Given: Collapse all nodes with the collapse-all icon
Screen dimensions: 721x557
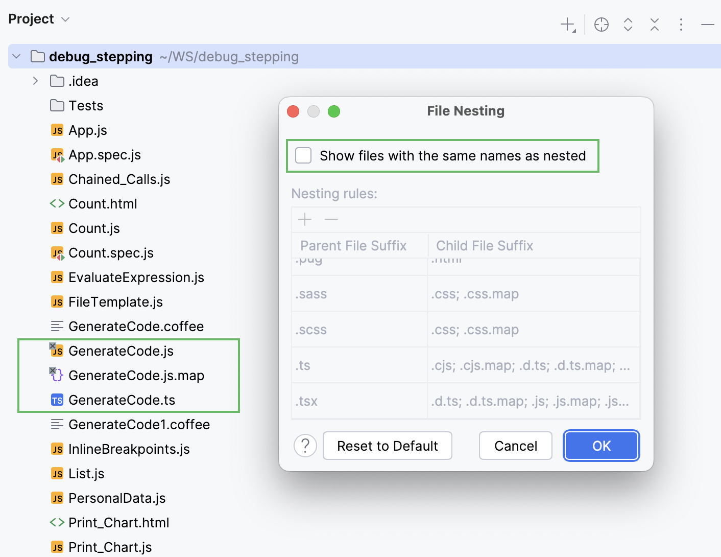Looking at the screenshot, I should tap(654, 25).
